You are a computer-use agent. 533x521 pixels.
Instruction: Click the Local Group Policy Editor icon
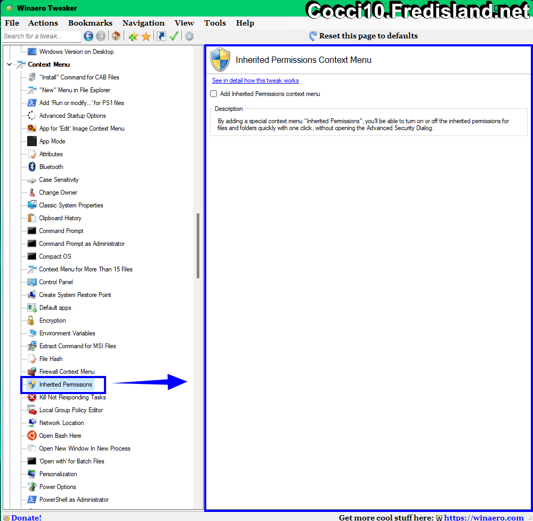coord(32,410)
